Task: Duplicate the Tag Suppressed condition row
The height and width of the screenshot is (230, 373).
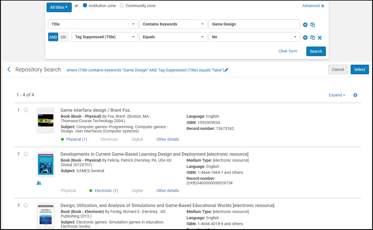Action: [x=313, y=37]
